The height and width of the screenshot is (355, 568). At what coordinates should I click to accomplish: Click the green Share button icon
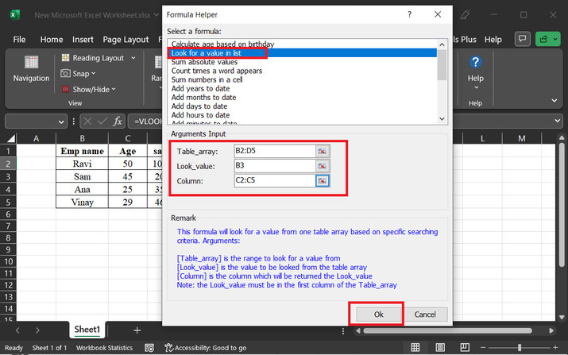(x=543, y=39)
